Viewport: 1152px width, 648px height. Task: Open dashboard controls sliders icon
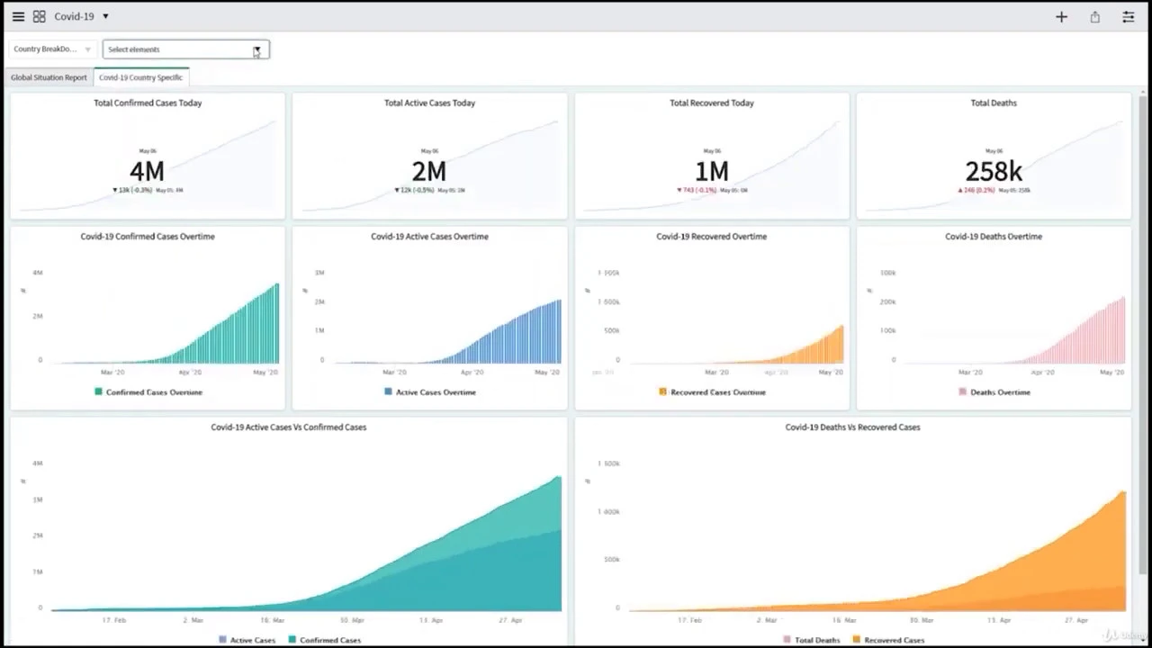pos(1128,17)
